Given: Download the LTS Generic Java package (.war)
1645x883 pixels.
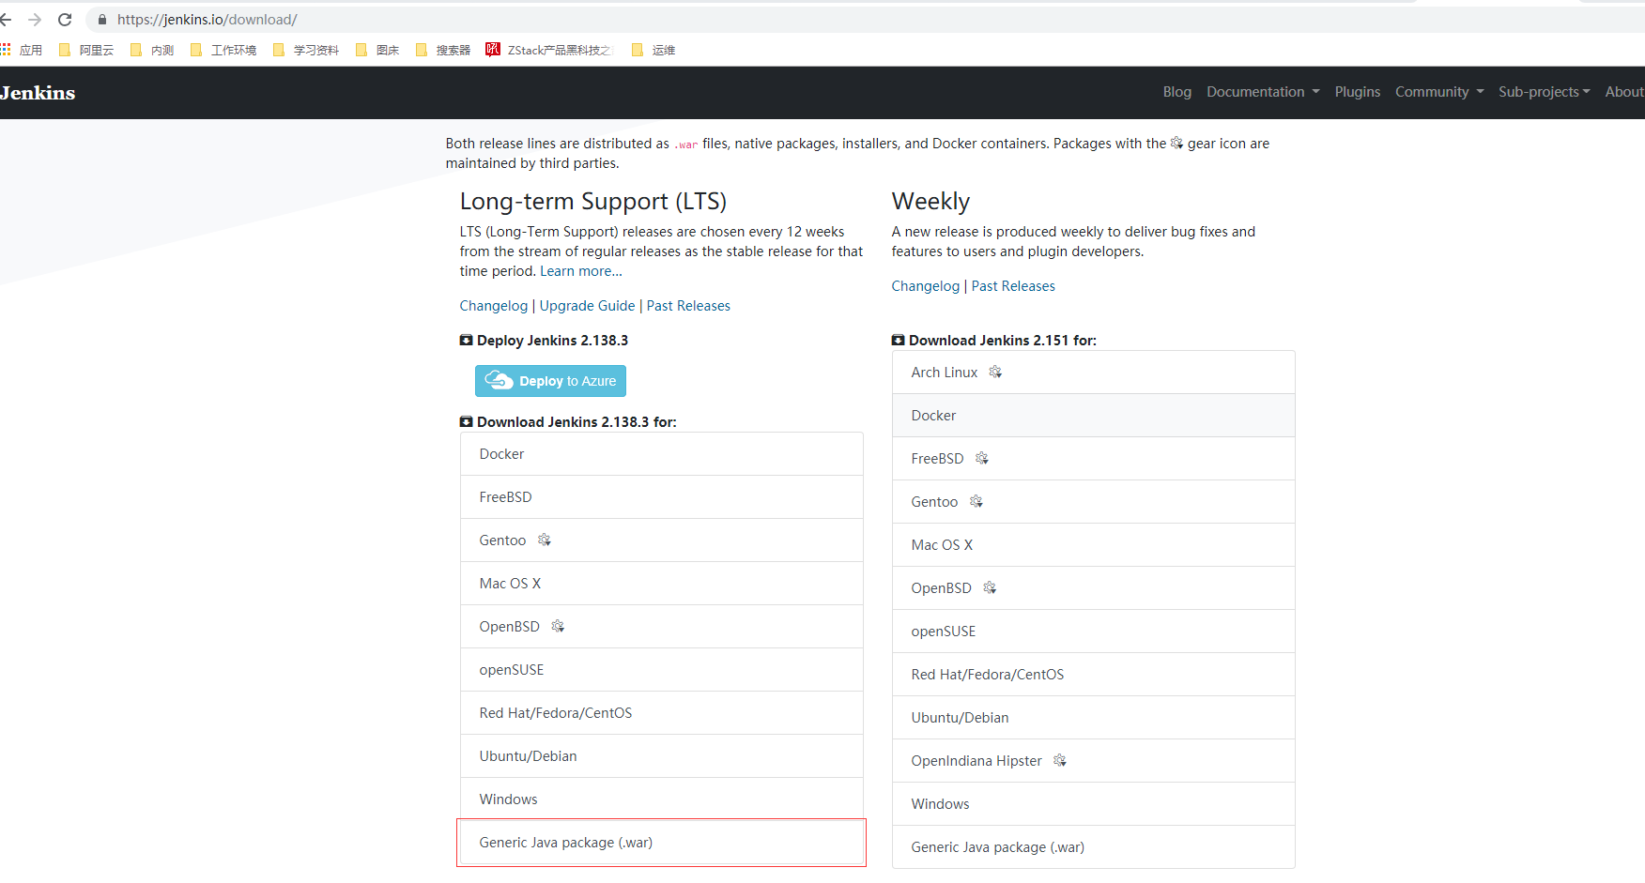Looking at the screenshot, I should pyautogui.click(x=662, y=843).
